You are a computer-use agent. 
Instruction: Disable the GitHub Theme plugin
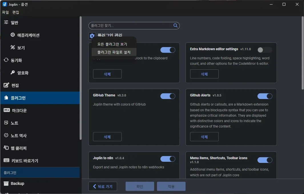(168, 96)
